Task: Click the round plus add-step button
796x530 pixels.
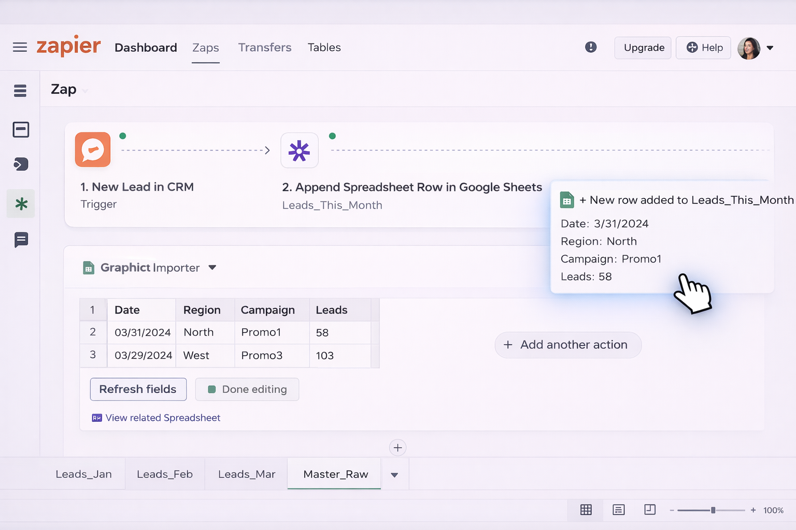Action: (x=397, y=448)
